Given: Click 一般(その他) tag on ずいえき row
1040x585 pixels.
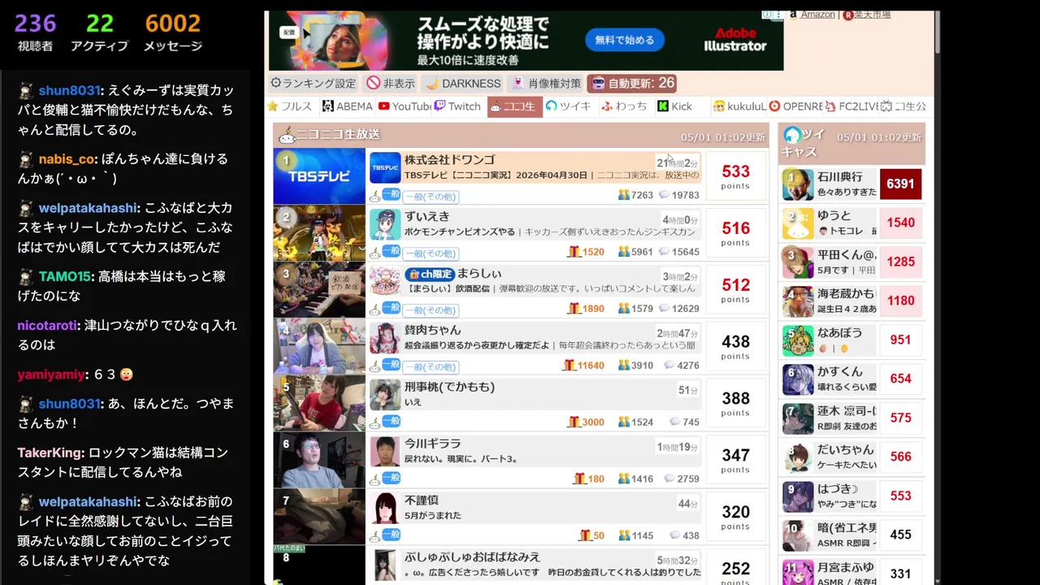Looking at the screenshot, I should [x=431, y=253].
